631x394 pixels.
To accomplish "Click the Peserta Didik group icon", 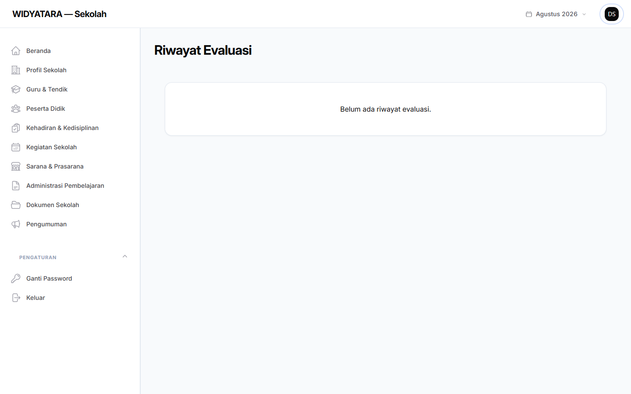I will click(16, 109).
